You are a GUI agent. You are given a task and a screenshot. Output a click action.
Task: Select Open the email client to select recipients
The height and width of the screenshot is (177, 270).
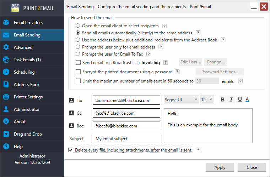click(x=78, y=26)
